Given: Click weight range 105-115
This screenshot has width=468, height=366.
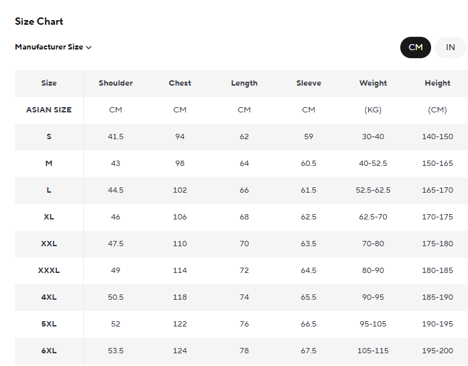Looking at the screenshot, I should point(373,351).
